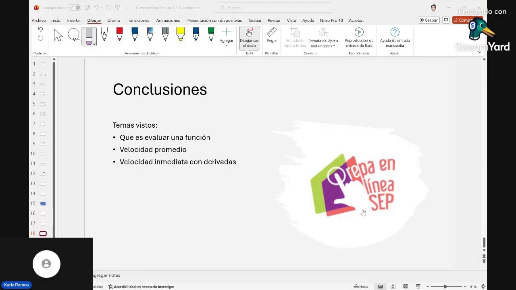The height and width of the screenshot is (290, 516).
Task: Choose the galaxy-pattern pen
Action: pyautogui.click(x=150, y=35)
